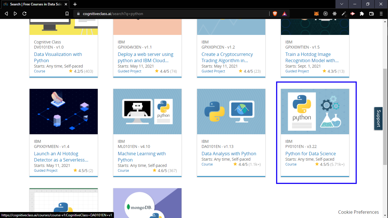This screenshot has width=388, height=218.
Task: Click the star beside 4.4/5 (1.1k+)
Action: [x=235, y=164]
